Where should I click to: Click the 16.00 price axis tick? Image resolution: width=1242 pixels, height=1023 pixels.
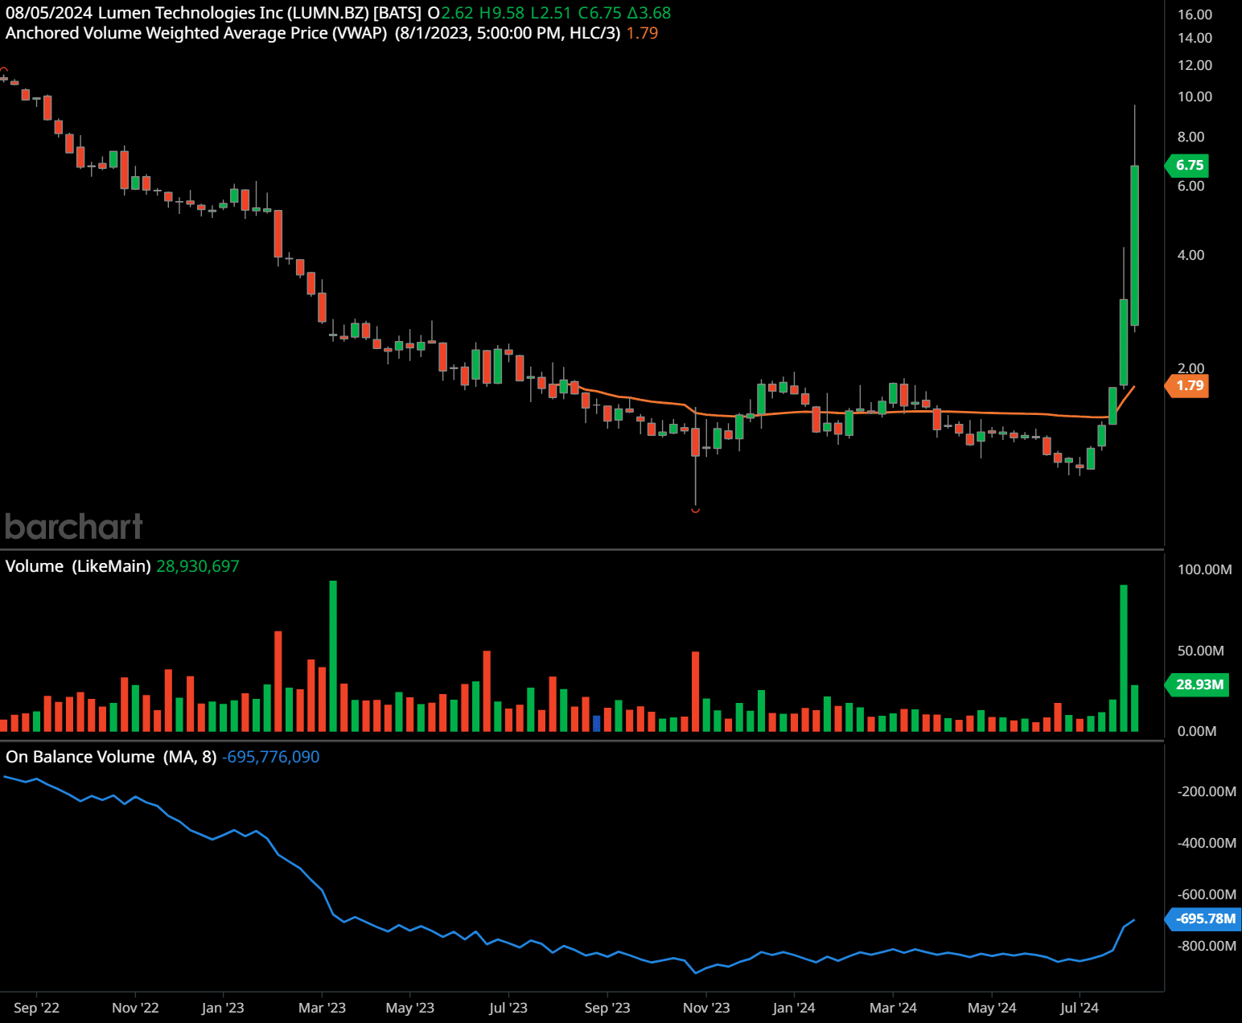[x=1195, y=14]
